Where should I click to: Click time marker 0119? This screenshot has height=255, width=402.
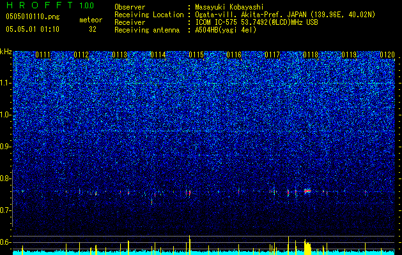click(x=349, y=55)
